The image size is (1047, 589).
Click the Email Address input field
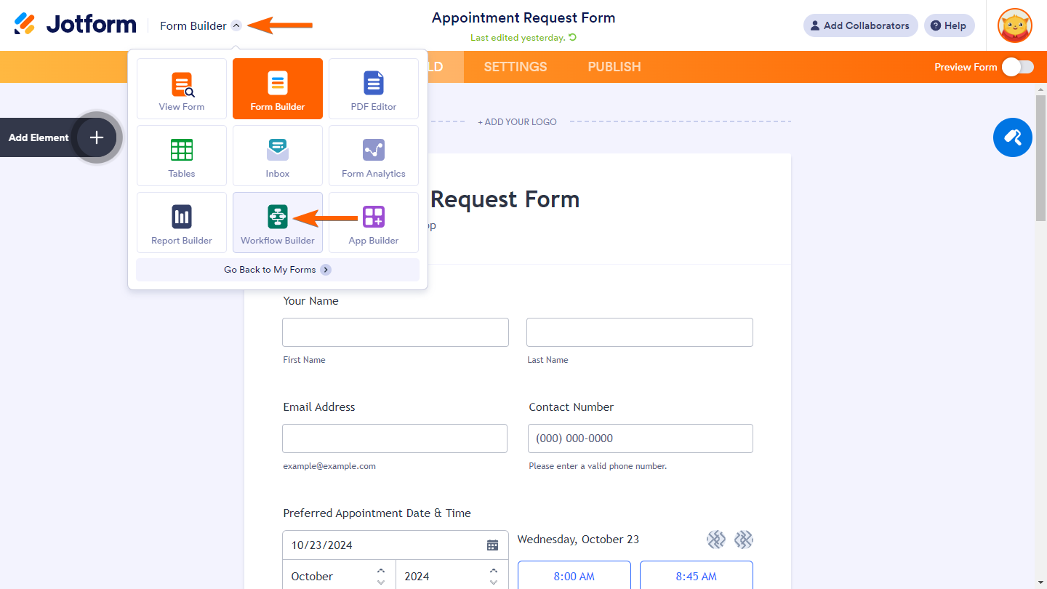[395, 438]
